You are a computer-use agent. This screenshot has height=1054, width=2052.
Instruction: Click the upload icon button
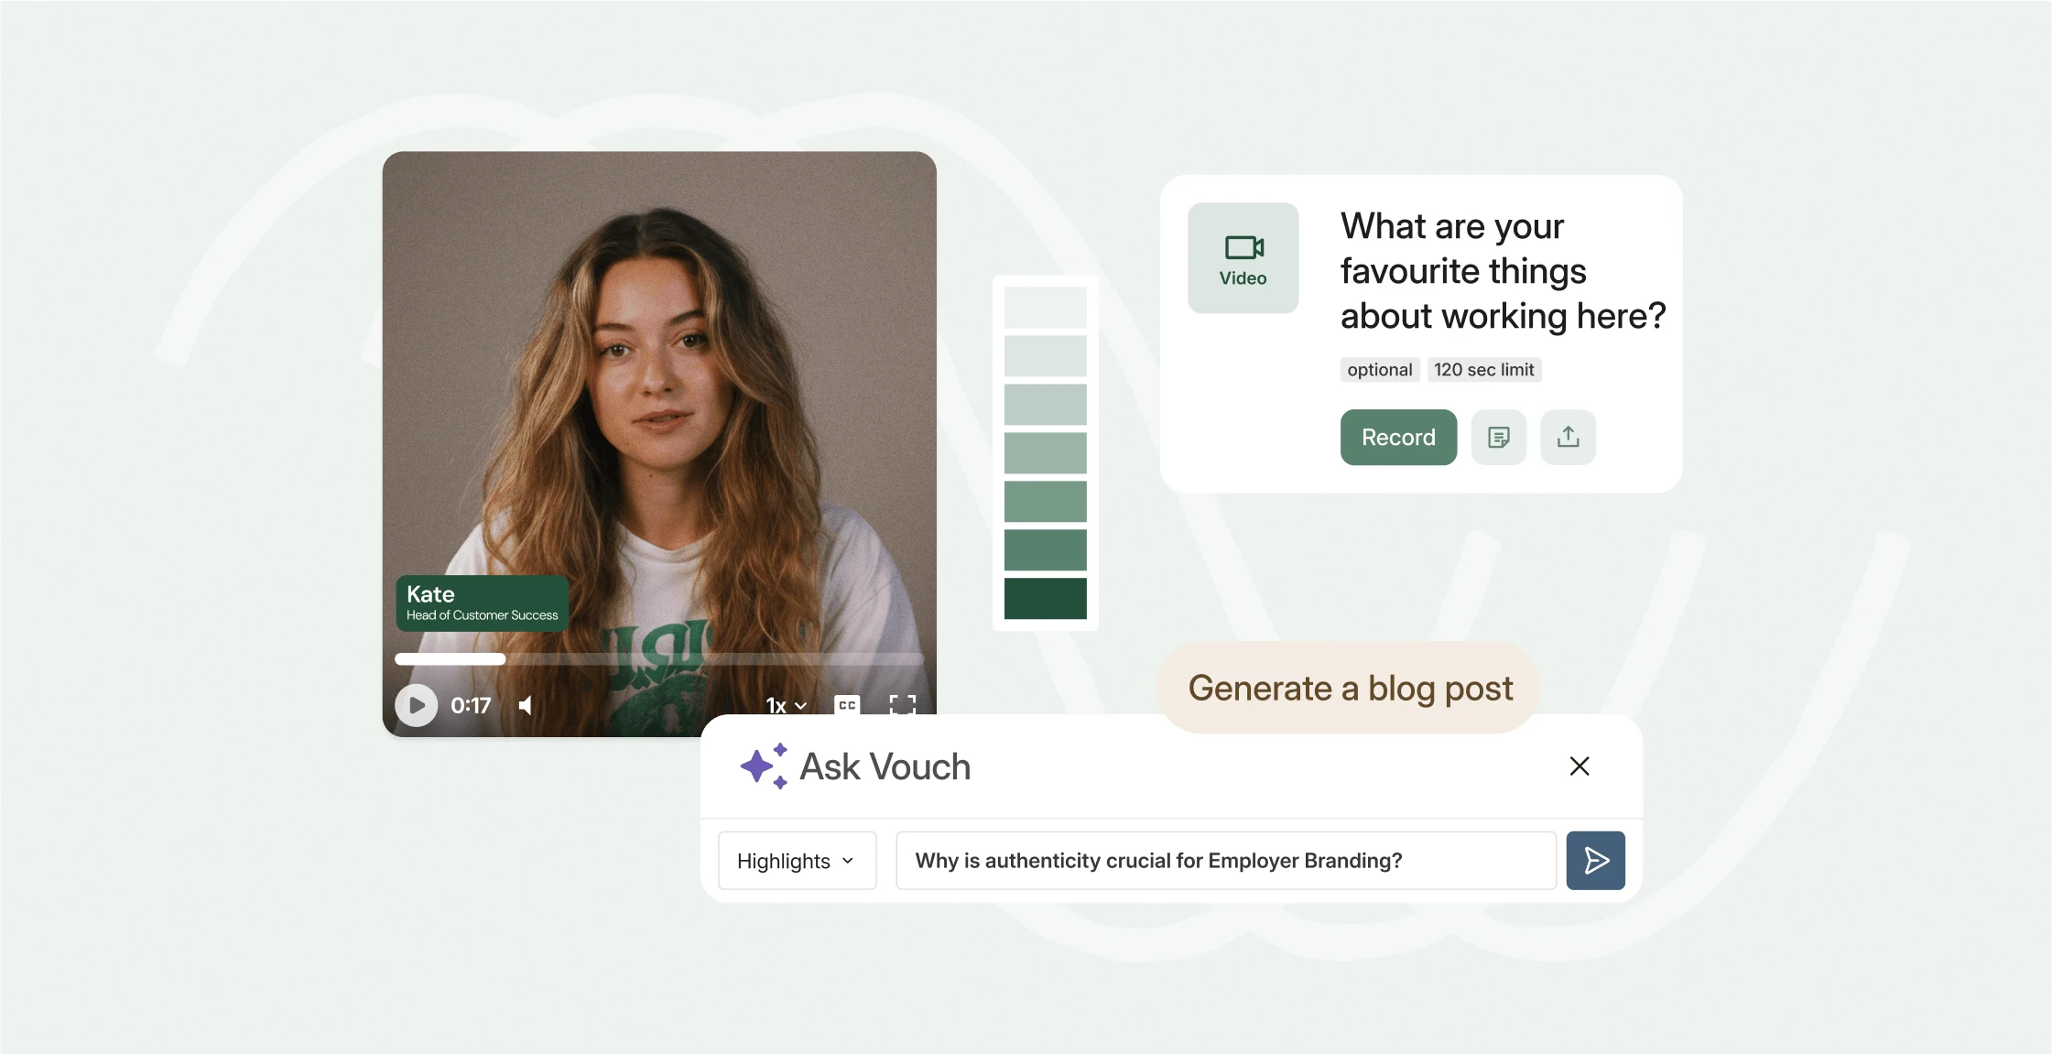click(x=1568, y=437)
